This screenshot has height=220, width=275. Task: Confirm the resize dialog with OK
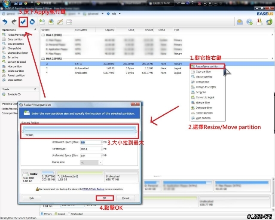tap(105, 198)
